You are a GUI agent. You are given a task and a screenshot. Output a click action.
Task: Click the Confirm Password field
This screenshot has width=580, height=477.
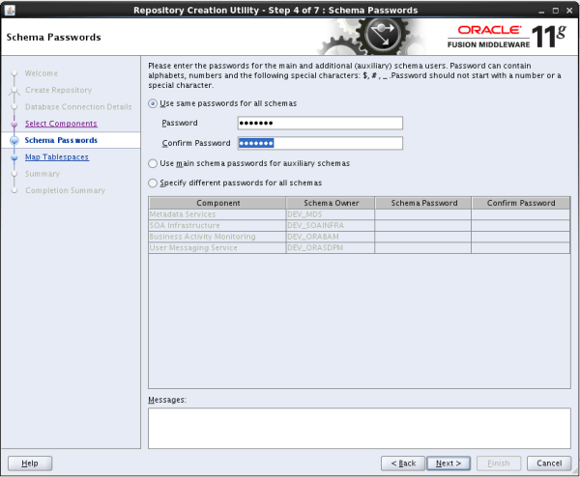[319, 143]
